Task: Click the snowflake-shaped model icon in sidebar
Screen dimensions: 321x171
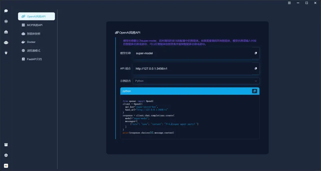Action: click(x=6, y=21)
